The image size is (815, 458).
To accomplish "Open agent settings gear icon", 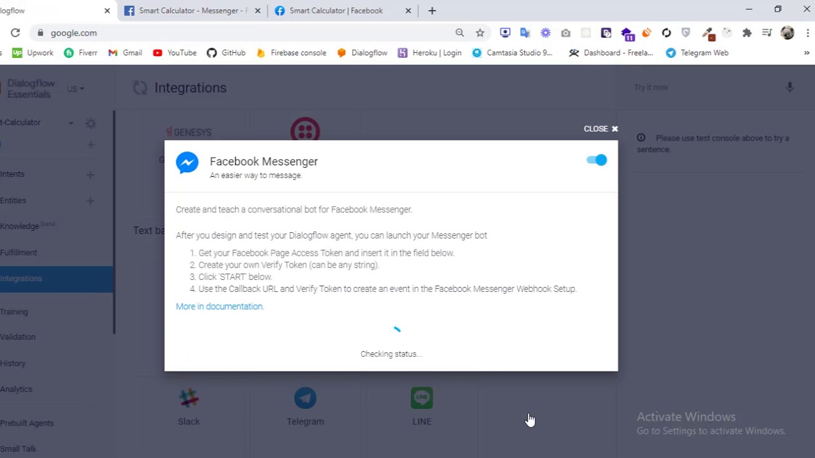I will click(x=91, y=123).
